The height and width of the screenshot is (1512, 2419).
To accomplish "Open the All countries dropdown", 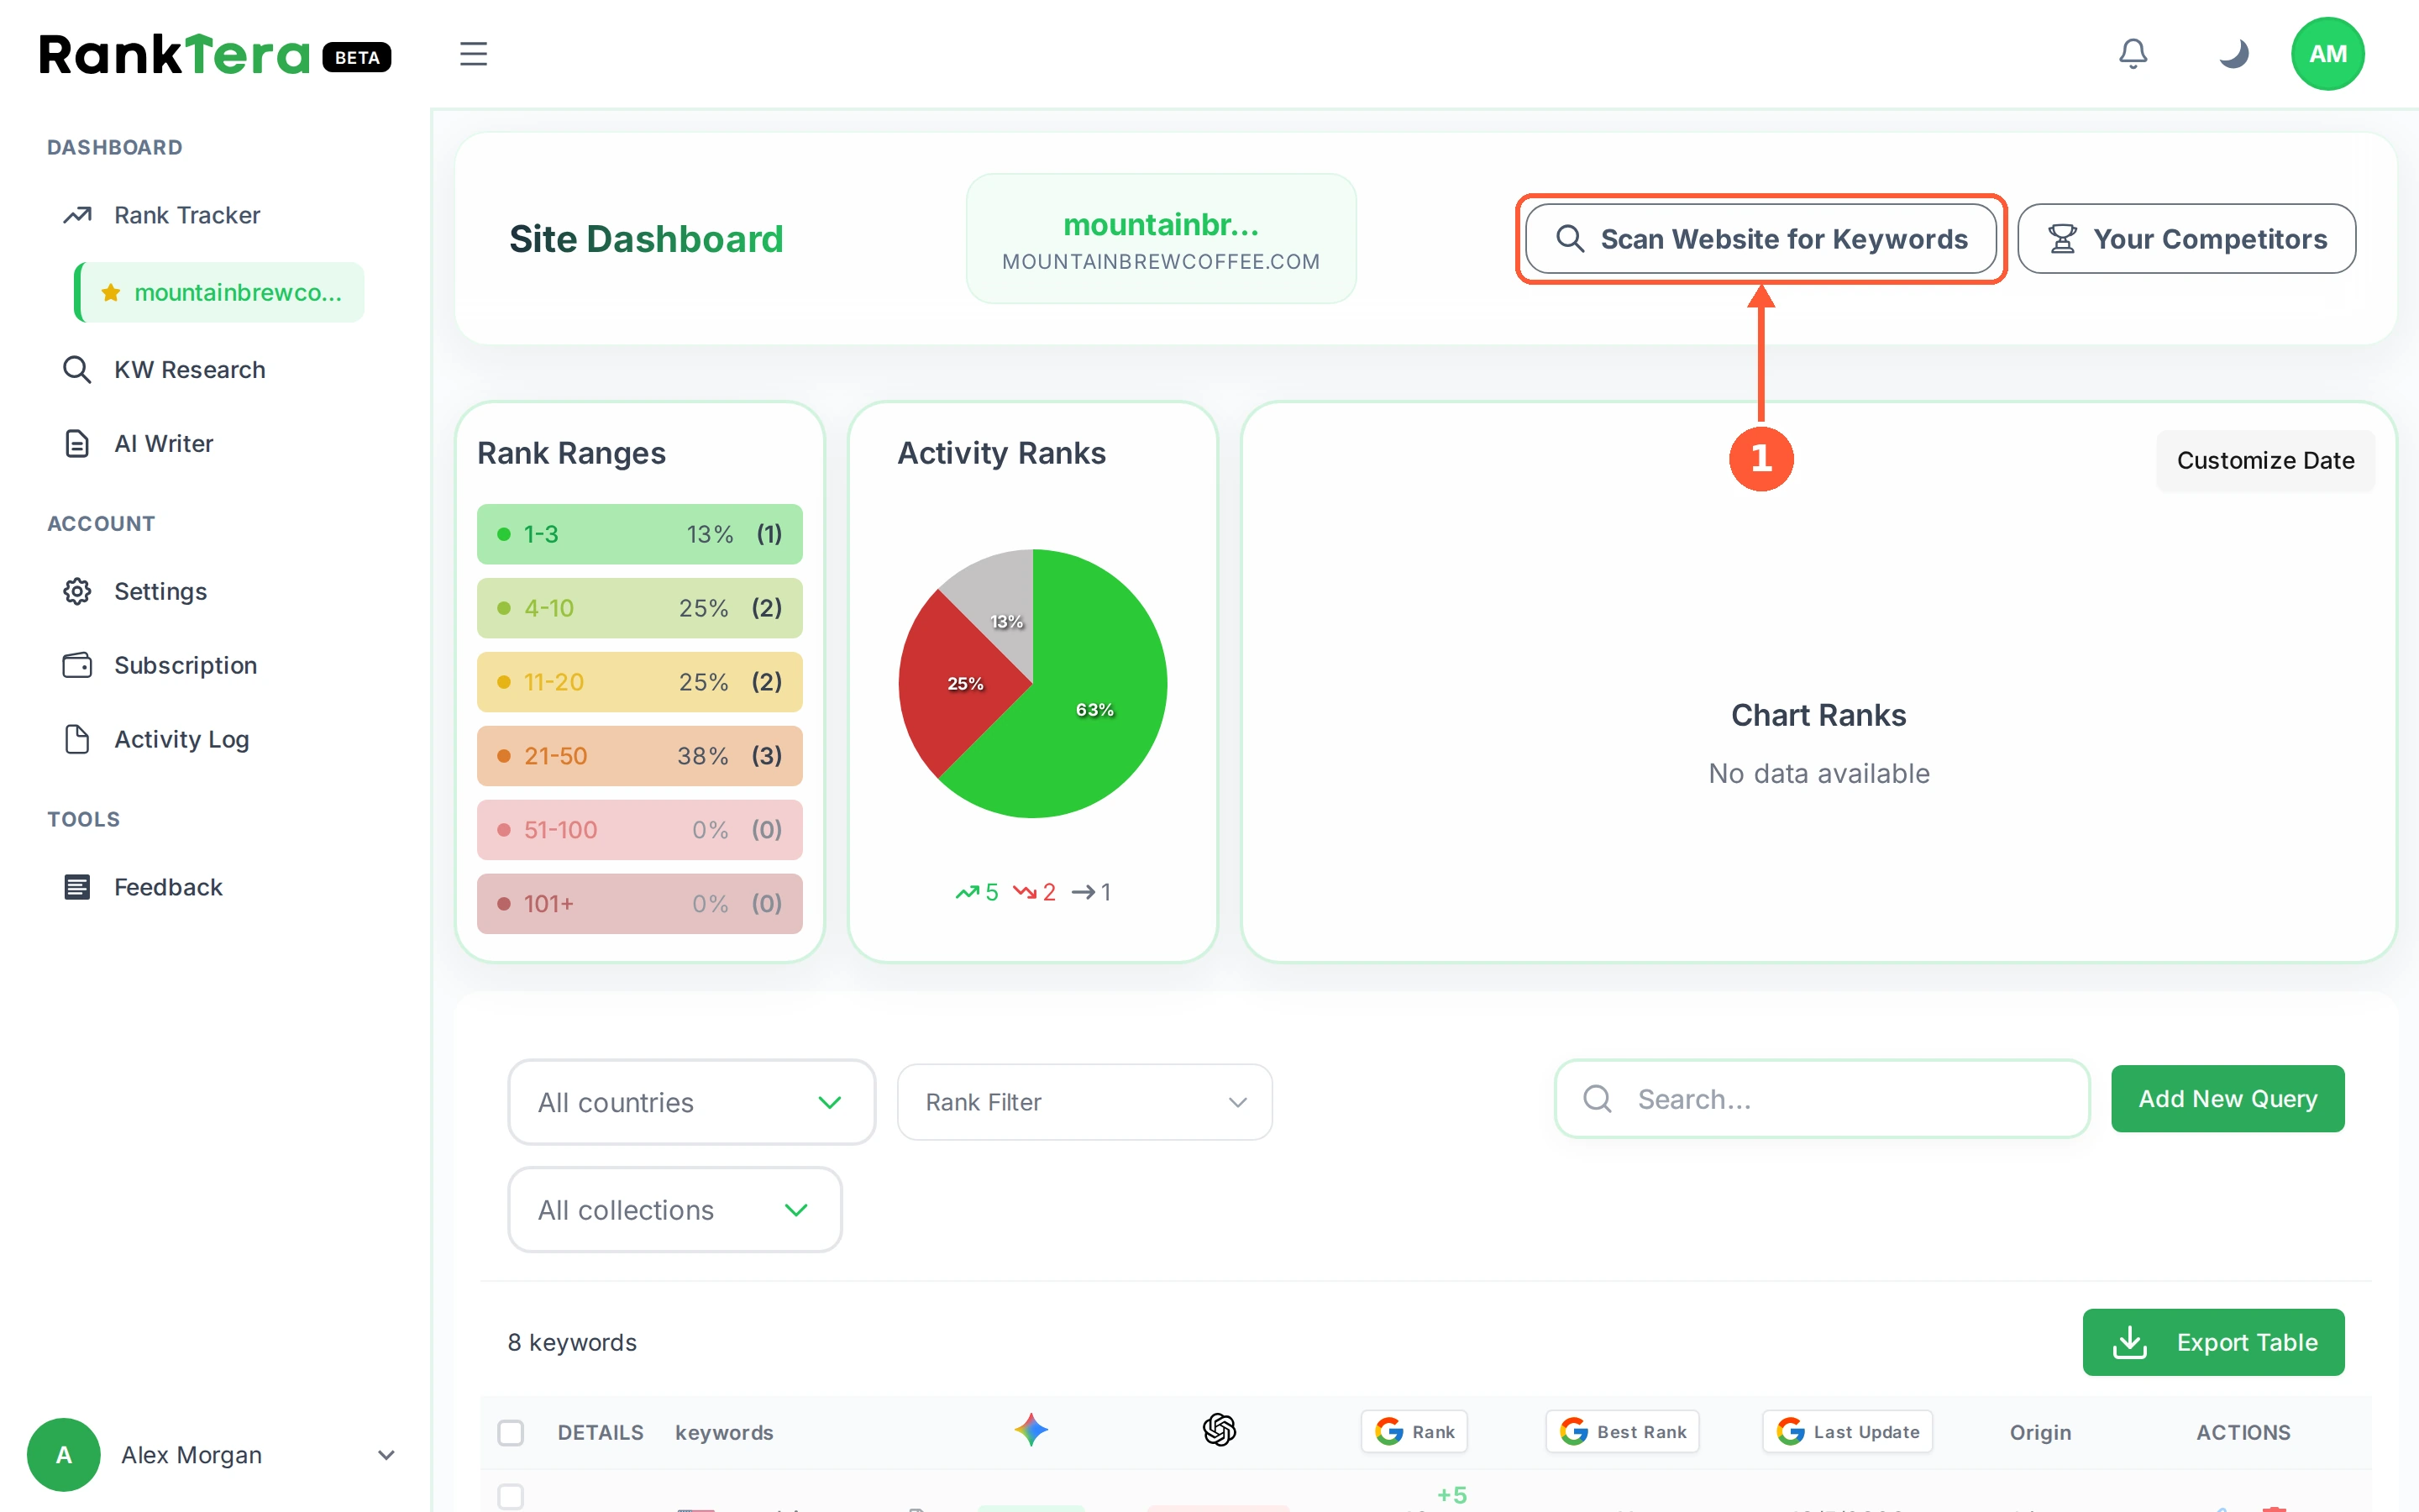I will [690, 1102].
